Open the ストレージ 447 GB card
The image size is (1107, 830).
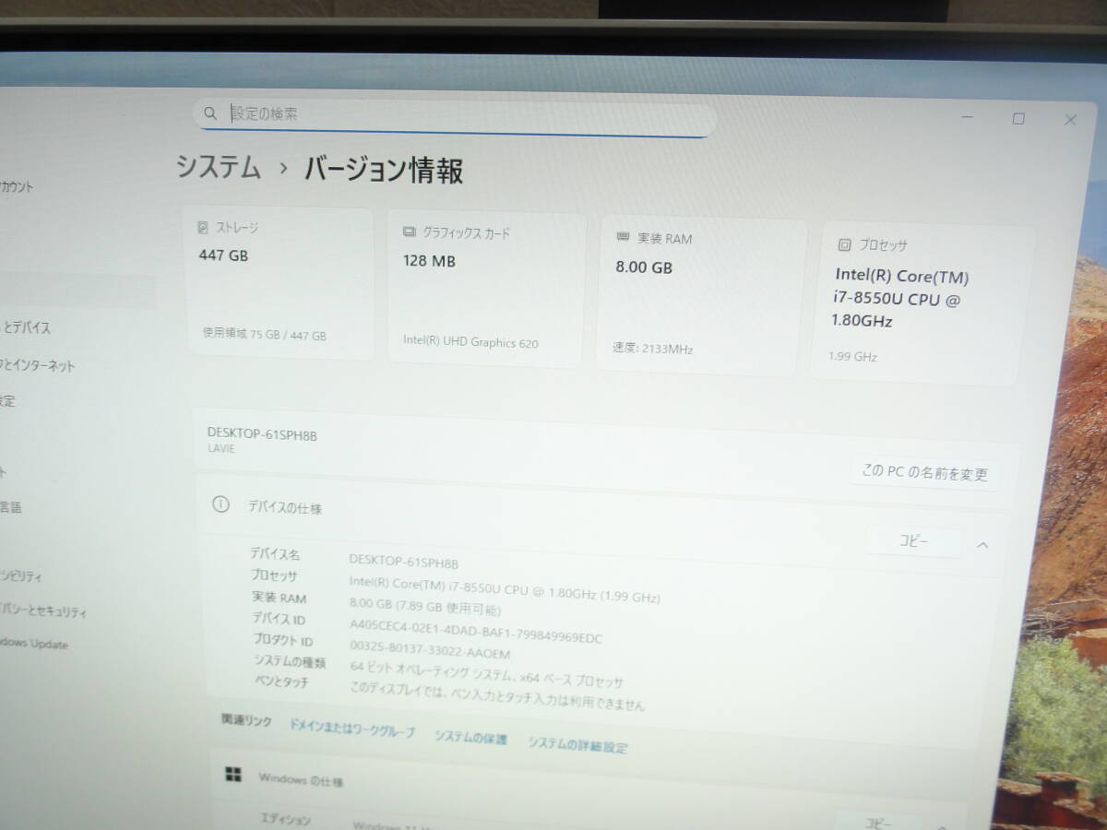[279, 283]
